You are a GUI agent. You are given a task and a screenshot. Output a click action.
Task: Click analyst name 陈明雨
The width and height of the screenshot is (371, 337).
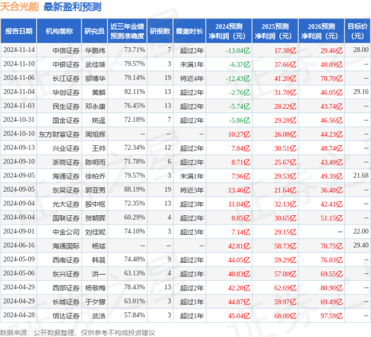[95, 163]
